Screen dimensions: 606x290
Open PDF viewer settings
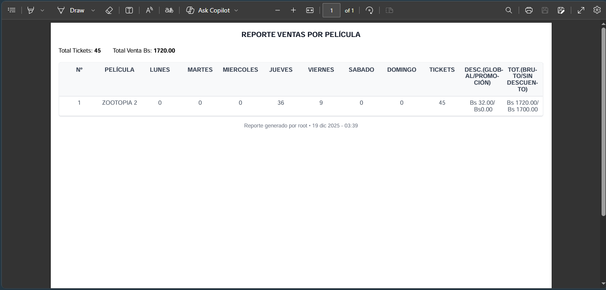(597, 10)
